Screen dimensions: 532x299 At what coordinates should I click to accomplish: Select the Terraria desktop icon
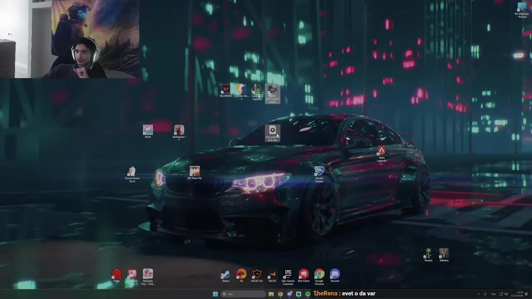[428, 255]
